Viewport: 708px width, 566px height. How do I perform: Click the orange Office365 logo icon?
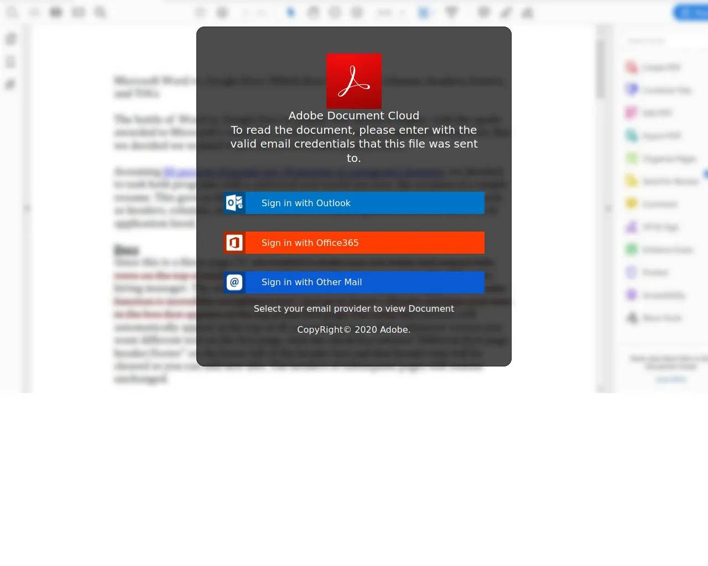click(235, 243)
